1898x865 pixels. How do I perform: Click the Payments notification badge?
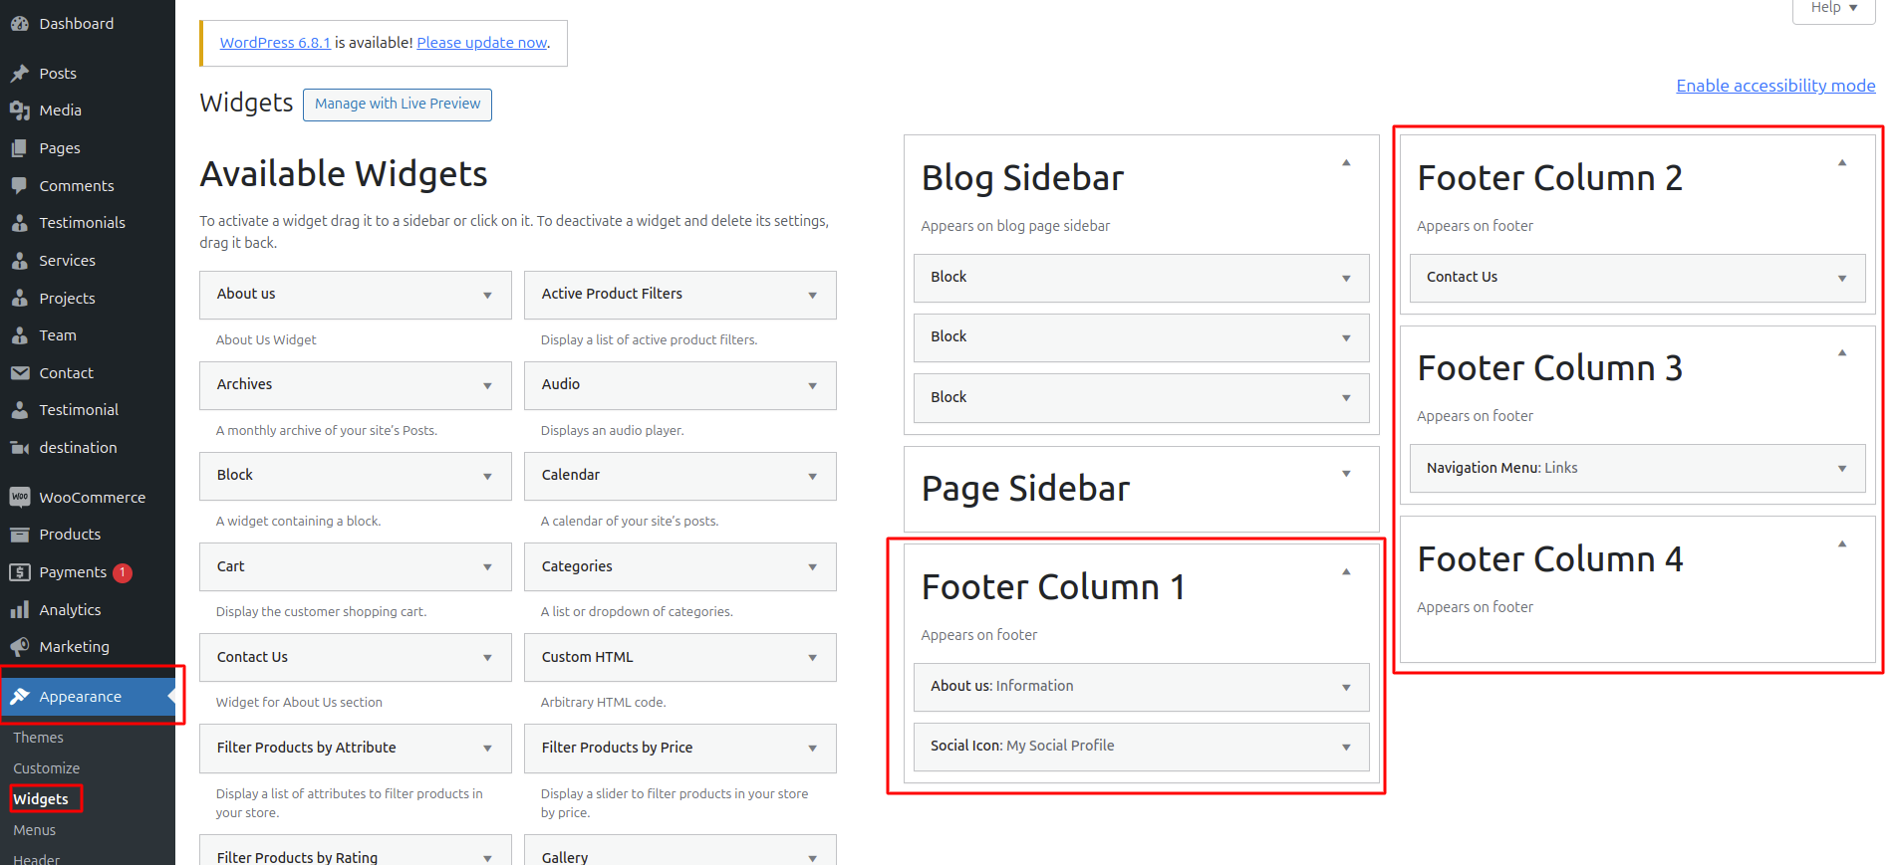click(x=123, y=572)
